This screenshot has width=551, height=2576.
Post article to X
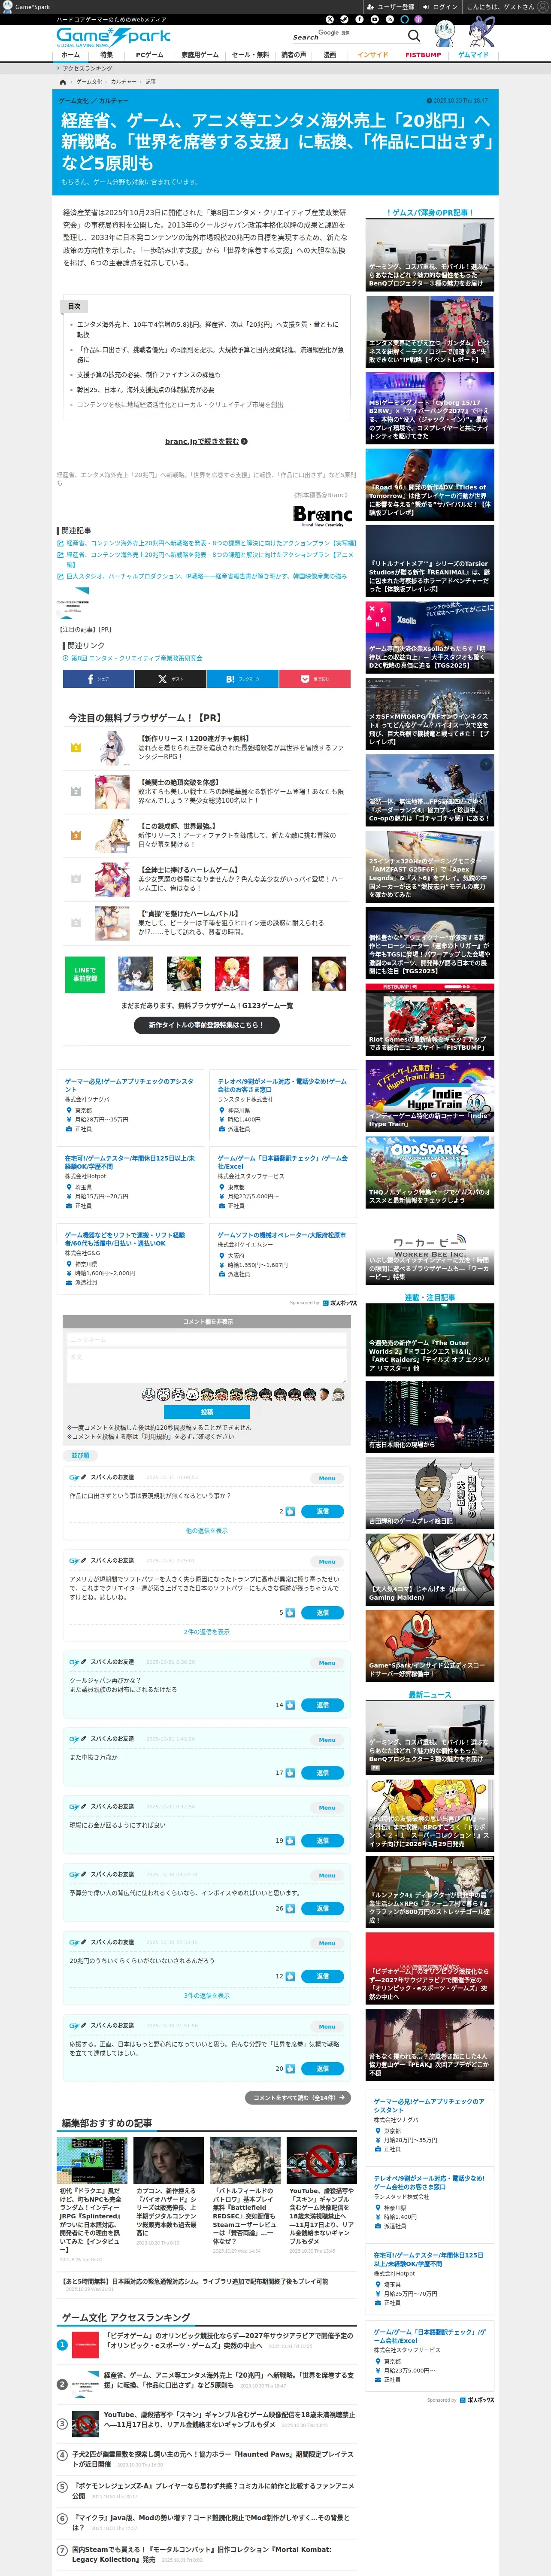170,679
